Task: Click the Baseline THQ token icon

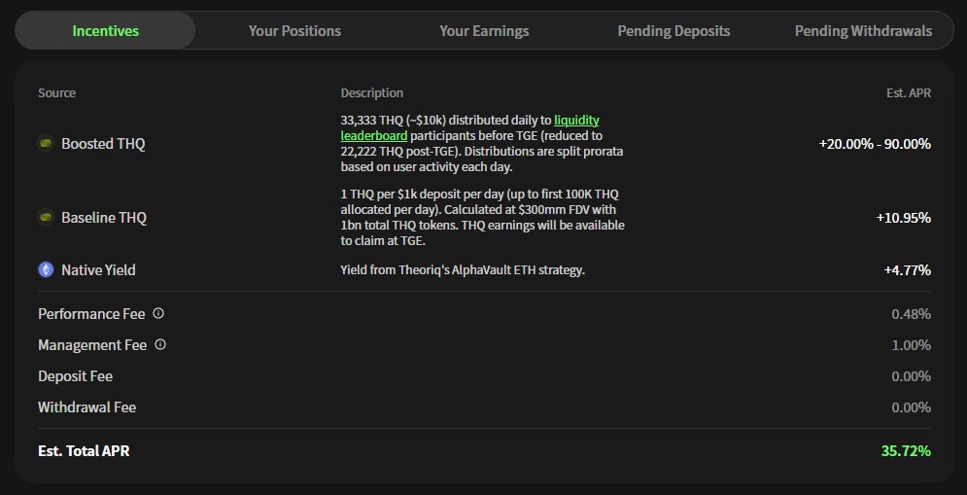Action: pyautogui.click(x=46, y=218)
